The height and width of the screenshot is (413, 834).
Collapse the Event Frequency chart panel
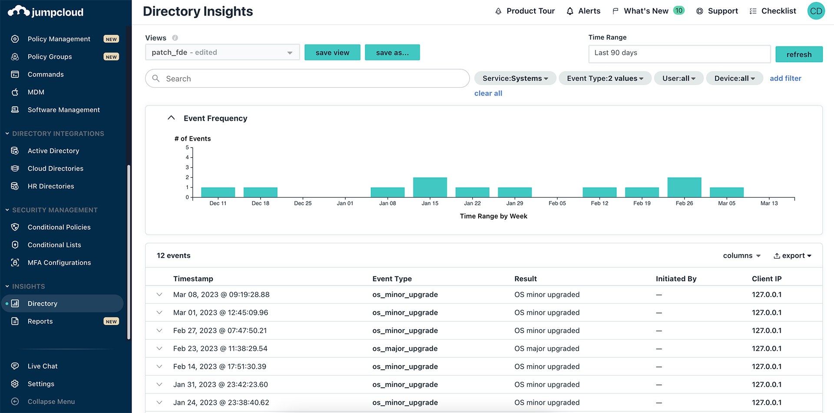tap(171, 118)
